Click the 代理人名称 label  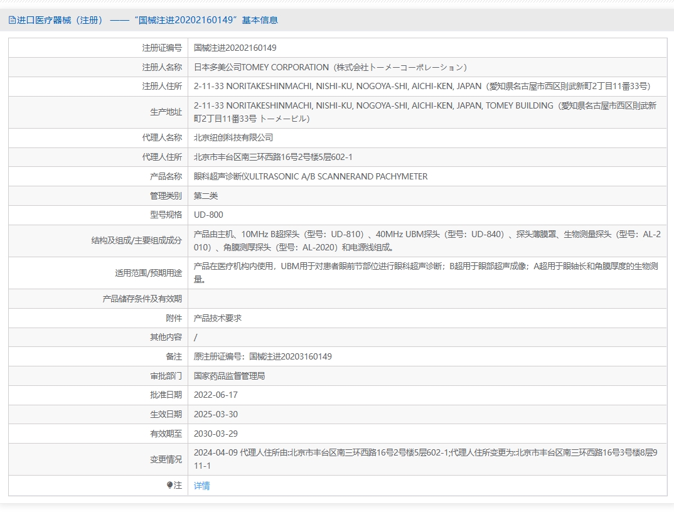coord(162,137)
